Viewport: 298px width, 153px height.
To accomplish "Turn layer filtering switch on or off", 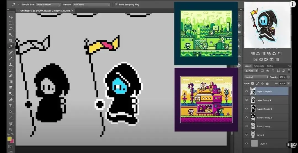I will (289, 71).
